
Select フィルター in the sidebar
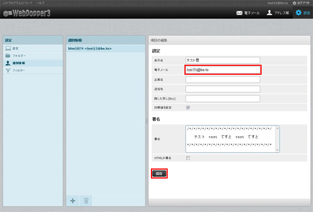click(33, 70)
